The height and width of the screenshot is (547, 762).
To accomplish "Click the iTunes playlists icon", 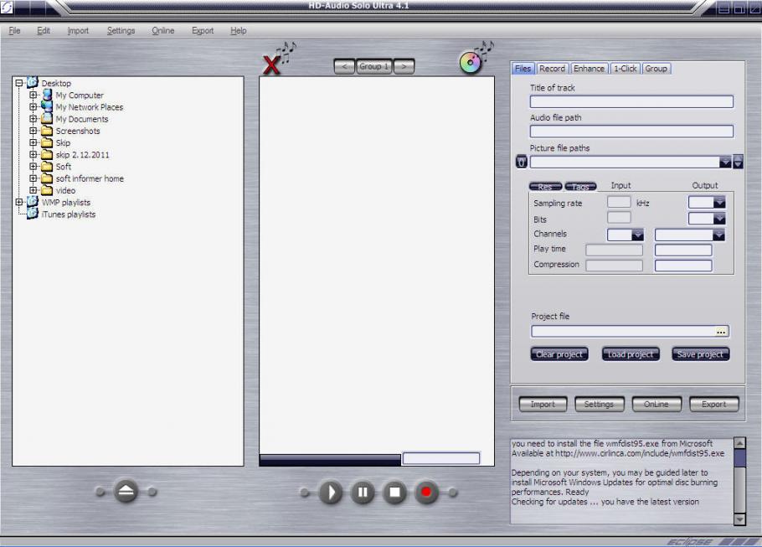I will click(33, 214).
